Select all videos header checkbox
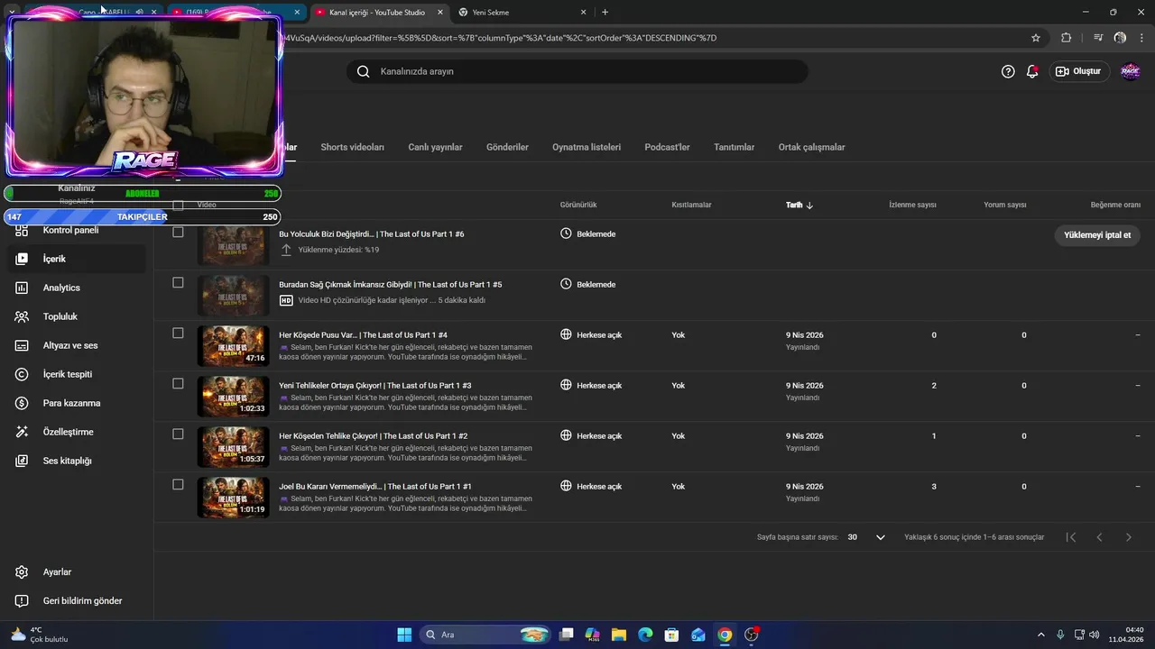1155x649 pixels. click(x=178, y=205)
